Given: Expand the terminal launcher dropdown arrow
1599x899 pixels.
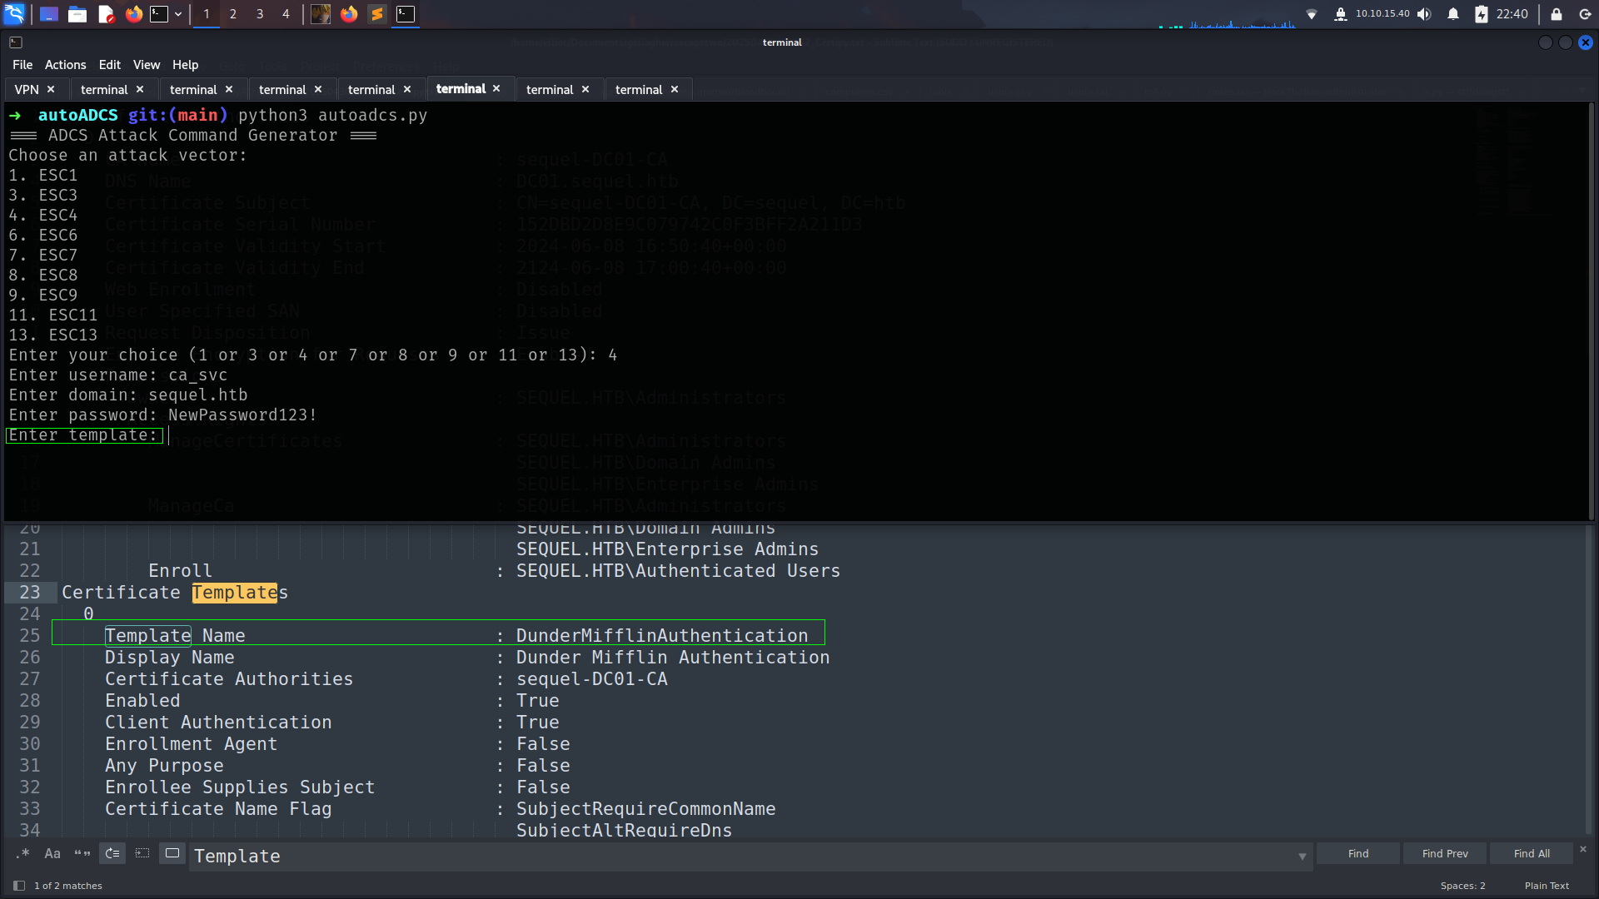Looking at the screenshot, I should (178, 14).
